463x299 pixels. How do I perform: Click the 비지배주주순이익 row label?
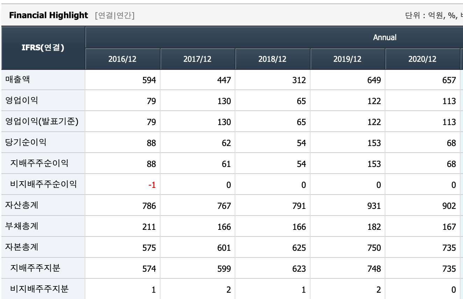tap(43, 184)
